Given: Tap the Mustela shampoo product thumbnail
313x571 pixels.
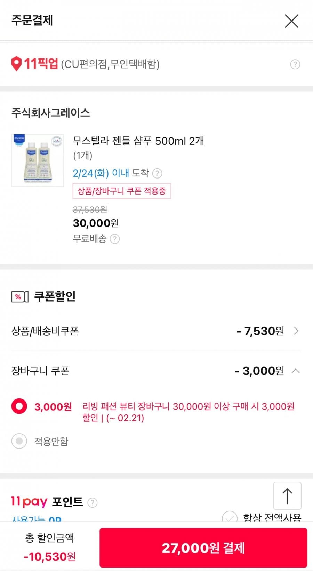Looking at the screenshot, I should coord(38,160).
